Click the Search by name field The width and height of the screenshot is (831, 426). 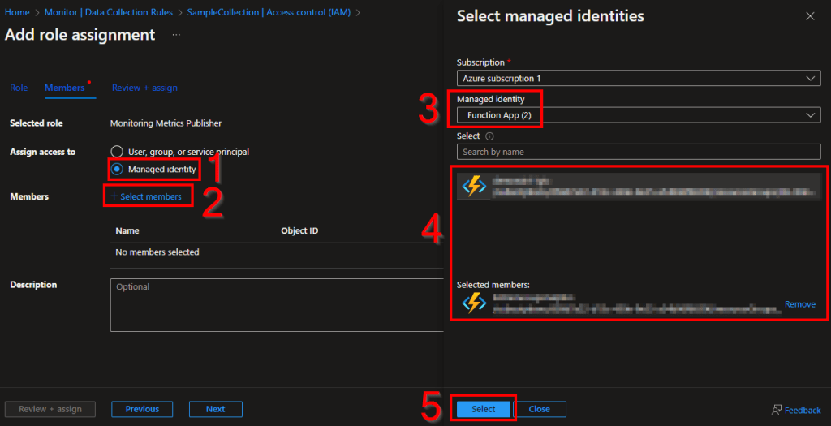click(638, 152)
